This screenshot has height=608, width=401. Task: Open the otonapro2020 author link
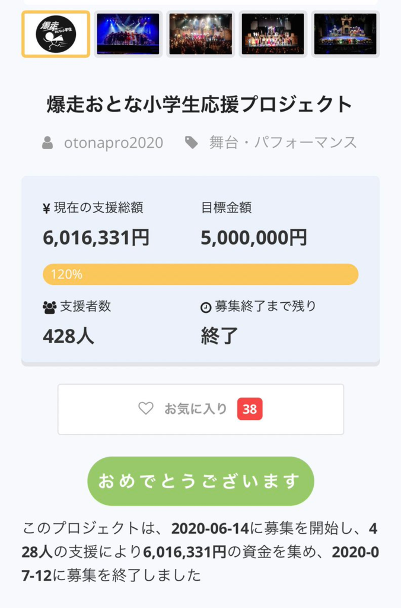[x=113, y=142]
